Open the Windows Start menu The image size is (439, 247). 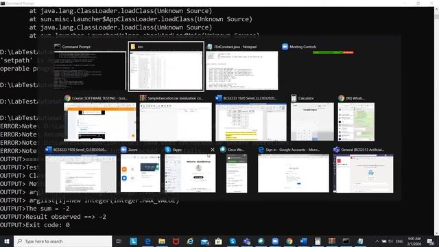pyautogui.click(x=7, y=241)
